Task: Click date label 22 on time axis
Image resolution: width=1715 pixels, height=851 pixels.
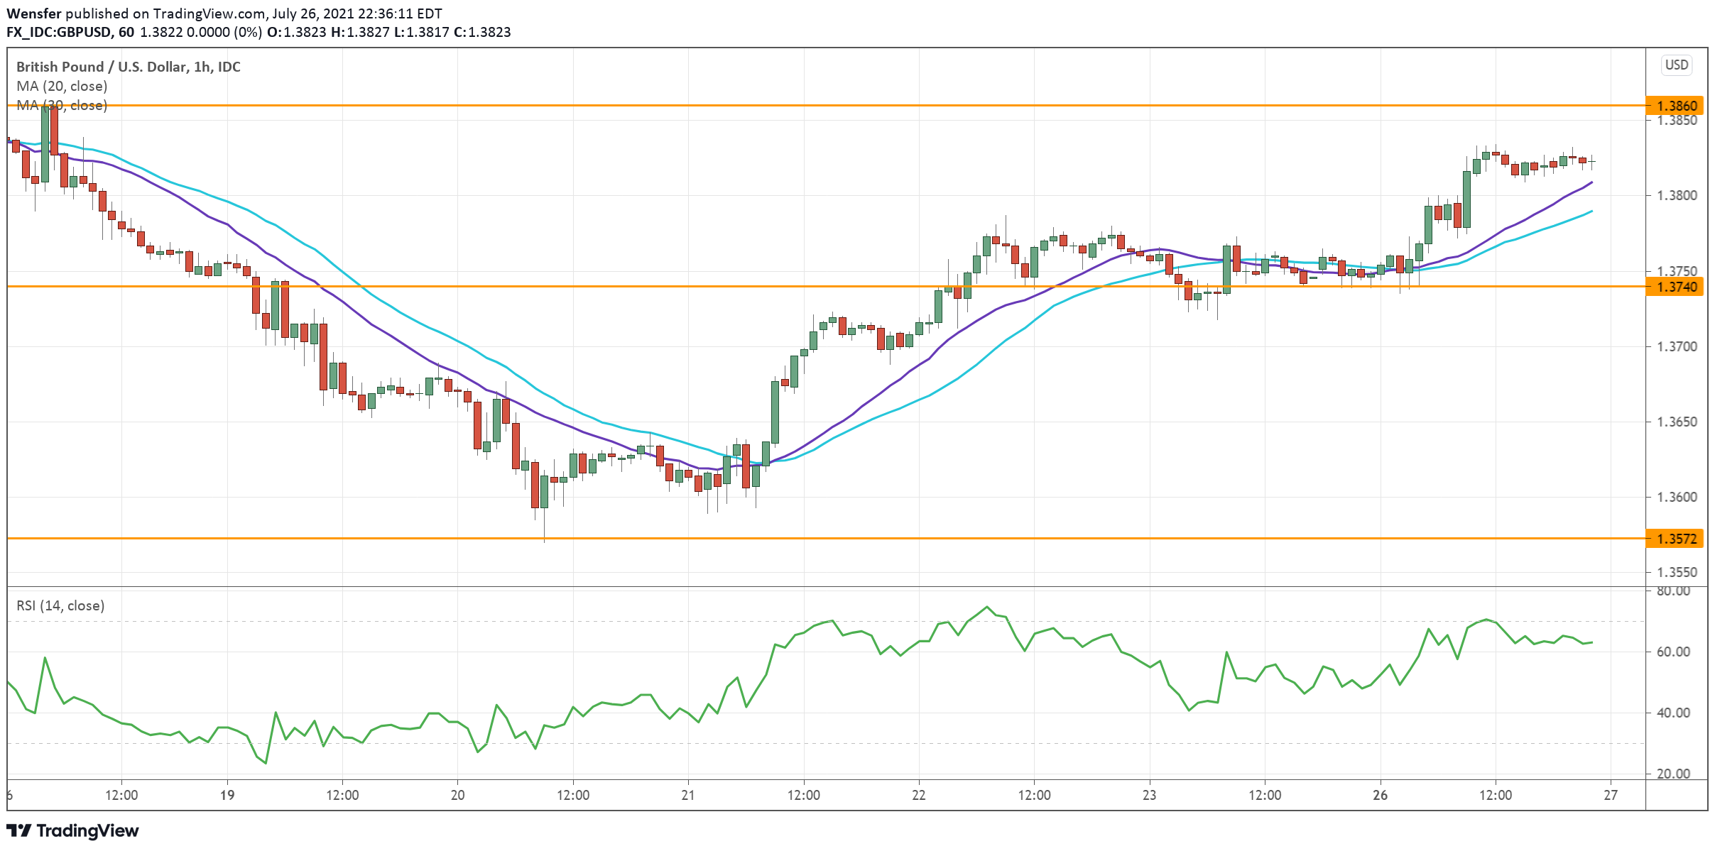Action: (x=919, y=795)
